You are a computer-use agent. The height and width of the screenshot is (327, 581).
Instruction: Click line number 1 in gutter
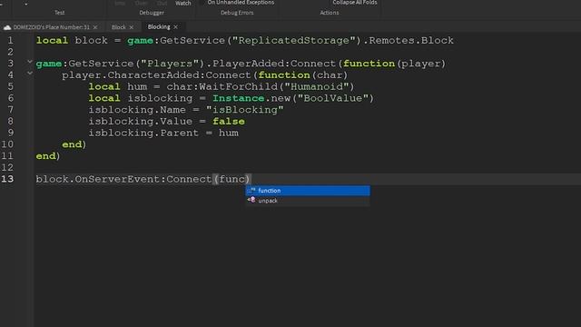pos(10,40)
